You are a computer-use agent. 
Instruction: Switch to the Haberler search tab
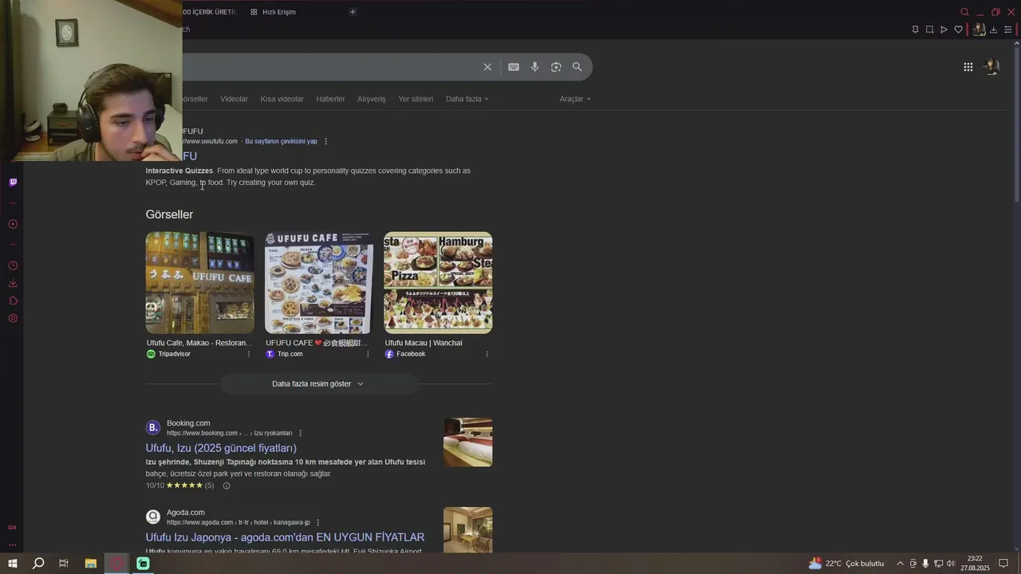[330, 99]
